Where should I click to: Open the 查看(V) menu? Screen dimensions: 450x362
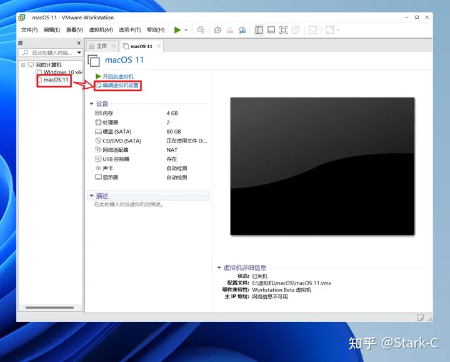[74, 30]
